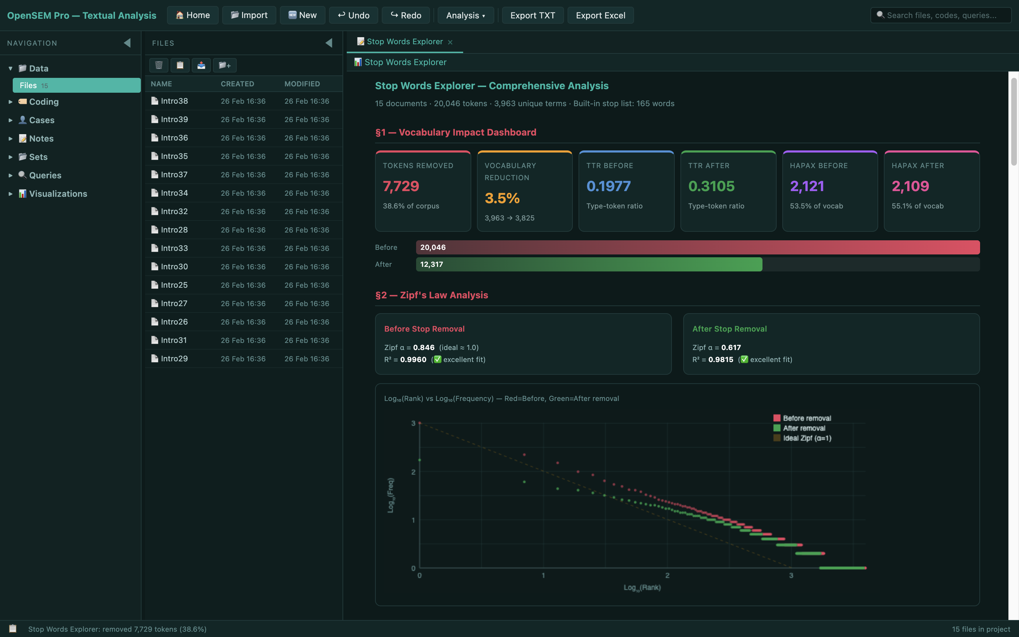1019x637 pixels.
Task: Click the Export Excel button
Action: click(x=600, y=16)
